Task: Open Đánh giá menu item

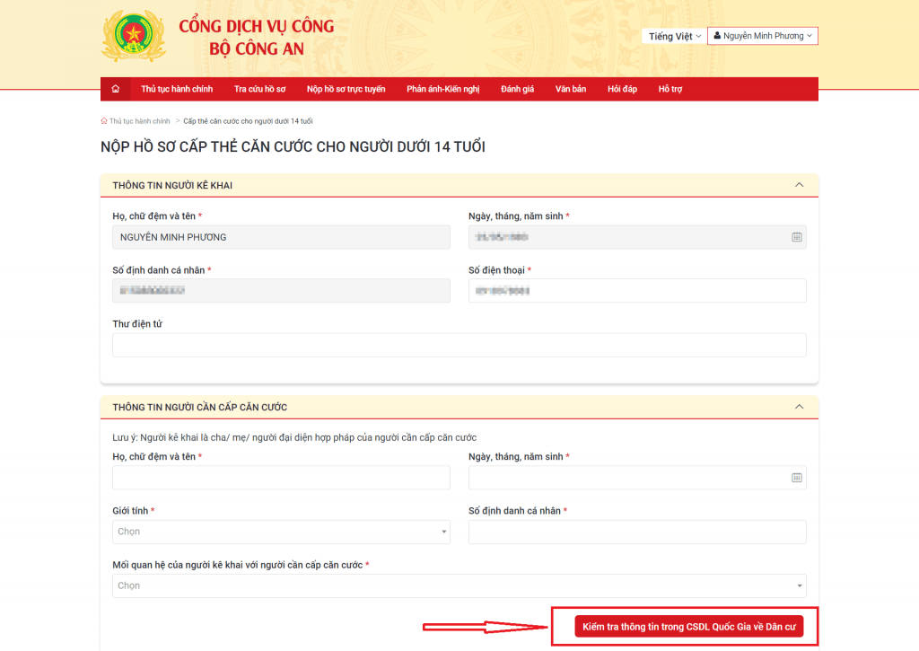Action: coord(518,89)
